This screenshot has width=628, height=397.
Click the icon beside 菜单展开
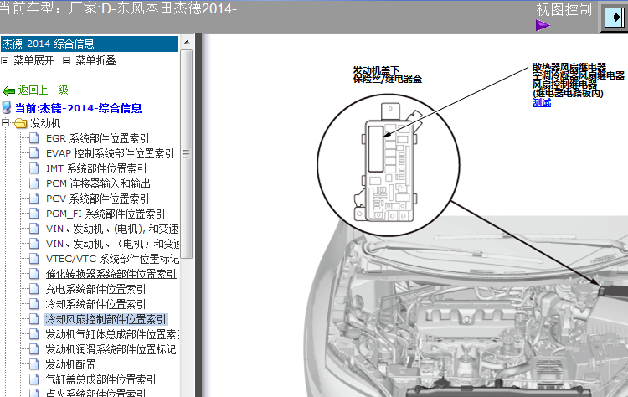click(5, 61)
